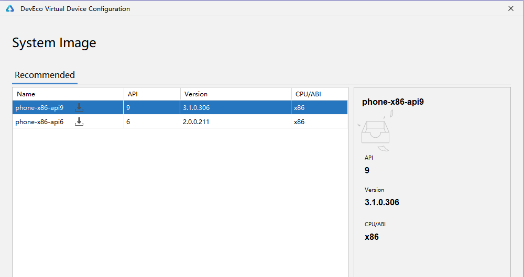Sort by the CPU/ABI column header

pyautogui.click(x=320, y=94)
